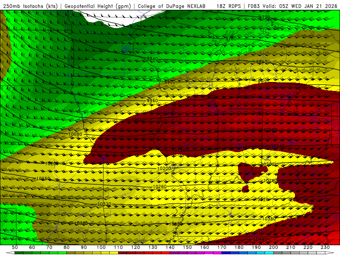Click the blue swatches on the color bar
Screen dimensions: 340x255
[239, 253]
